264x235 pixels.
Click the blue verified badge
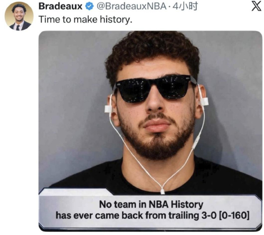click(89, 6)
